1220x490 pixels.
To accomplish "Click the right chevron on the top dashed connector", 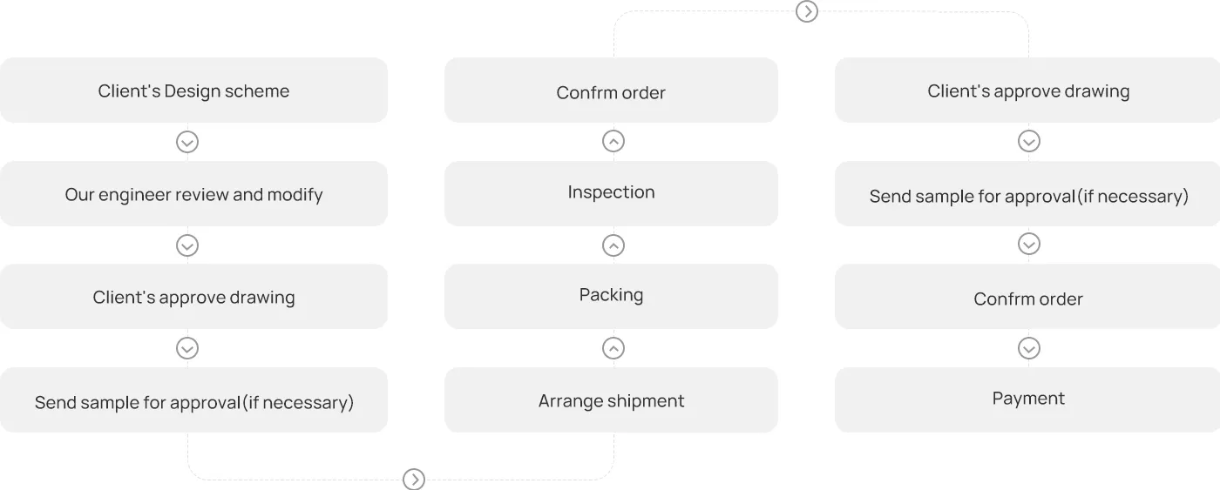I will [807, 11].
